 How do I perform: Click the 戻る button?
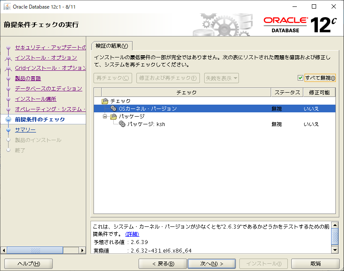(163, 264)
